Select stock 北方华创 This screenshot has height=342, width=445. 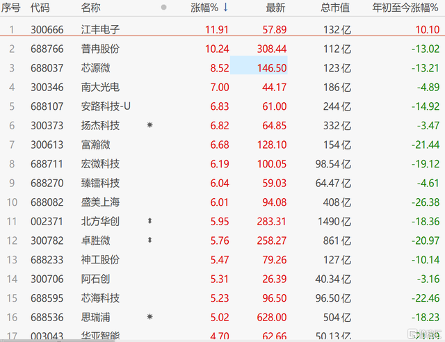[x=100, y=221]
